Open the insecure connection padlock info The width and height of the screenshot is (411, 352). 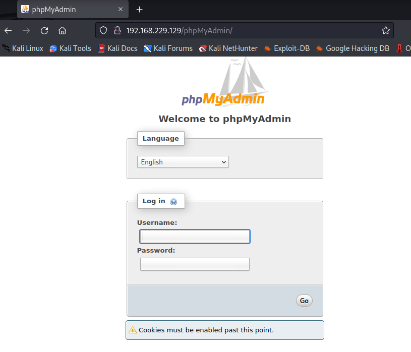[118, 30]
